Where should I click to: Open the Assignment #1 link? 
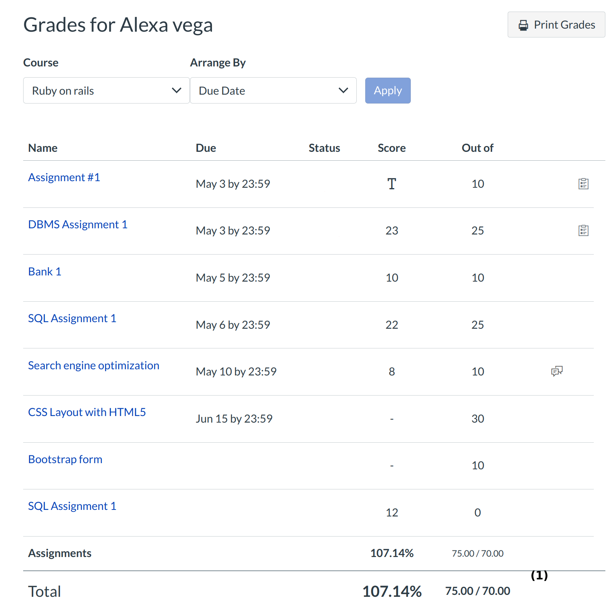64,177
